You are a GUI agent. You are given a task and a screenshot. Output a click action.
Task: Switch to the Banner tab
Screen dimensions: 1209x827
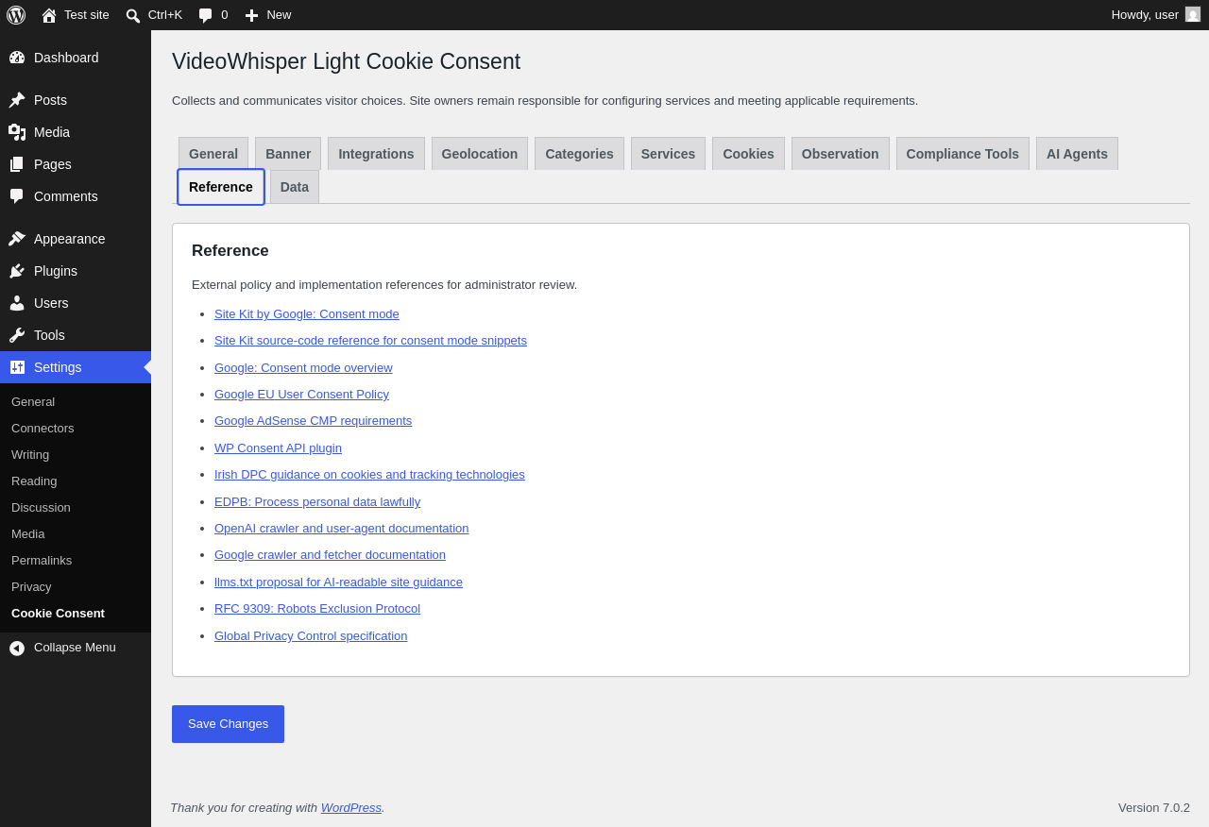pos(288,154)
